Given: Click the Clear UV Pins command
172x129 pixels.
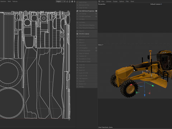Looking at the screenshot, I should point(83,8).
